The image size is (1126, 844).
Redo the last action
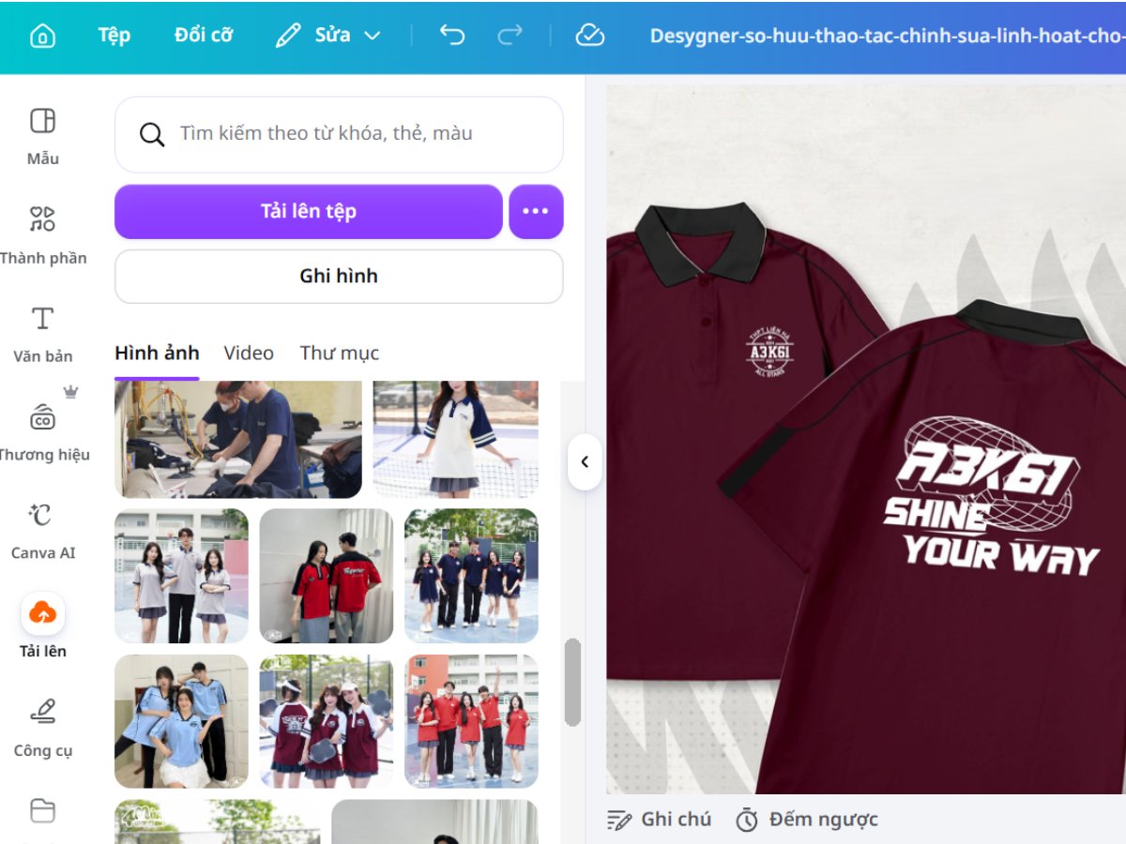click(510, 36)
